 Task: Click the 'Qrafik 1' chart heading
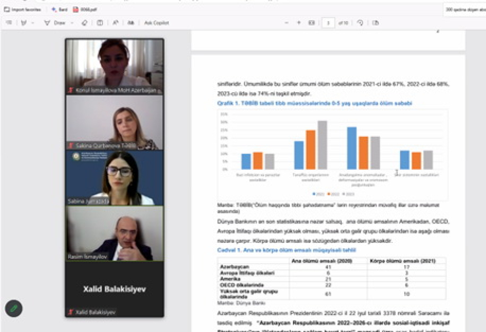pyautogui.click(x=315, y=103)
